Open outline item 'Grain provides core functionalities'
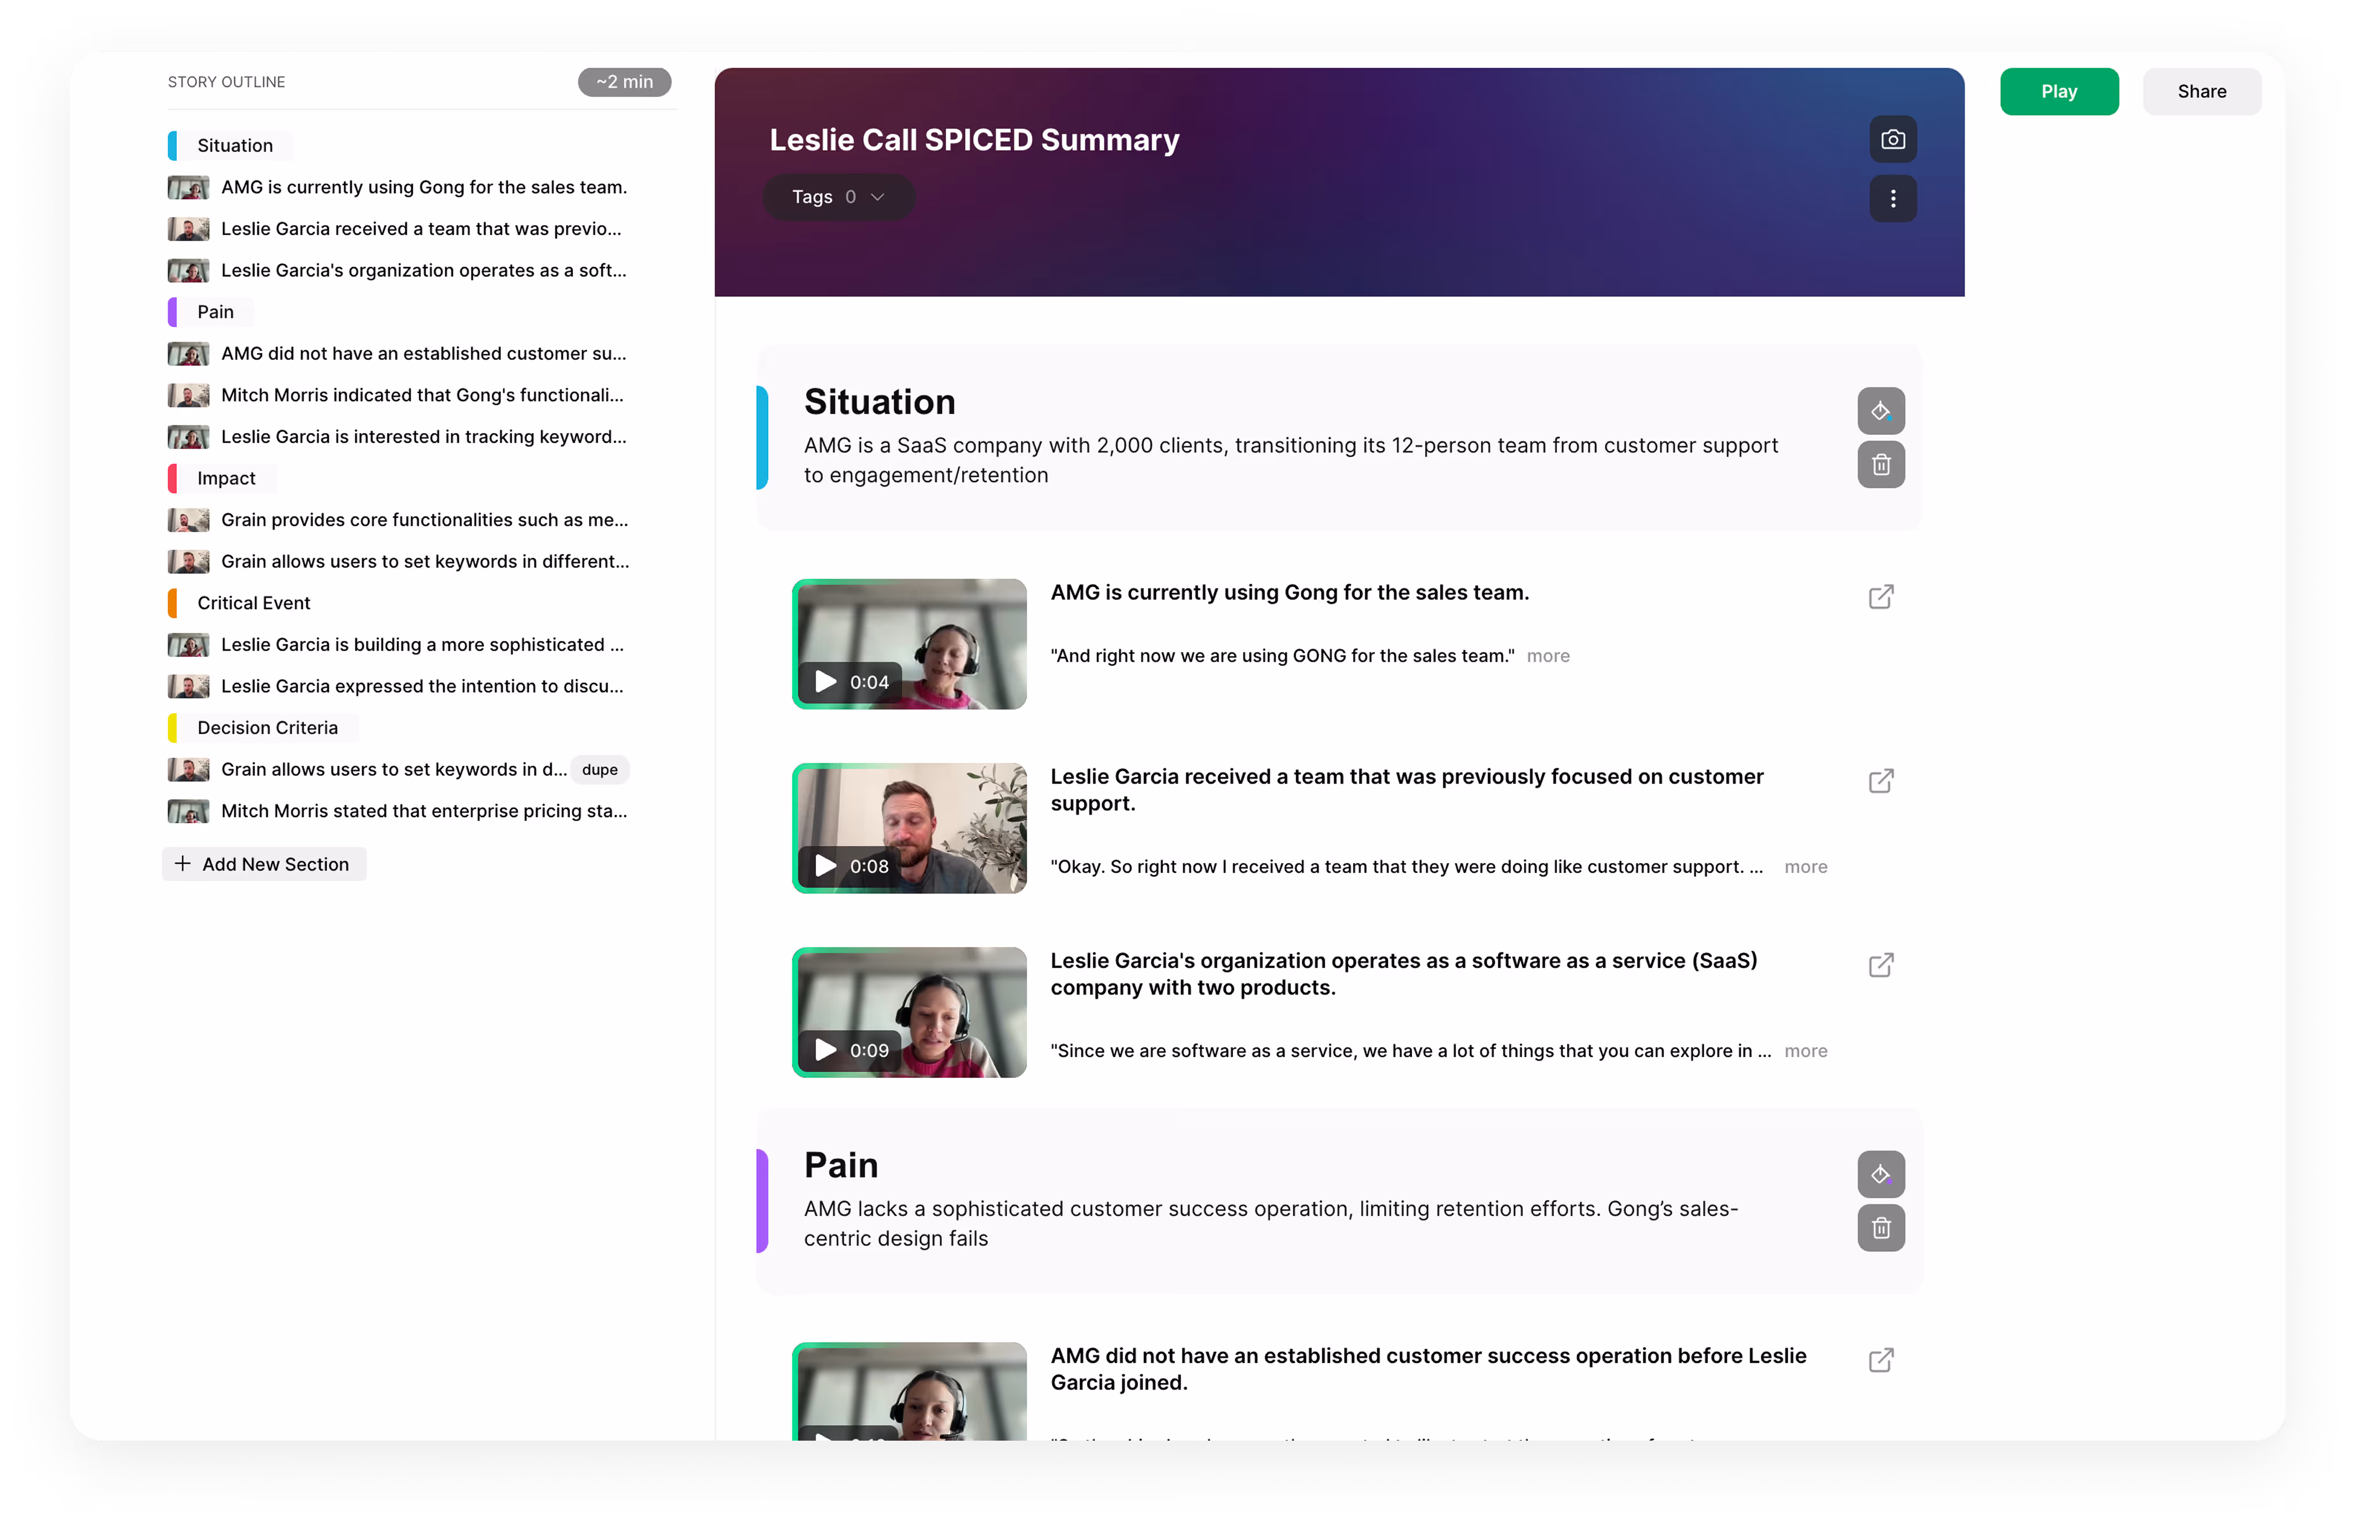 tap(398, 519)
